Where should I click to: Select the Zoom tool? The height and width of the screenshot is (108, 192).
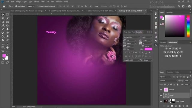3,51
